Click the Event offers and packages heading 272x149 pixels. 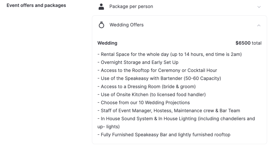tap(36, 5)
